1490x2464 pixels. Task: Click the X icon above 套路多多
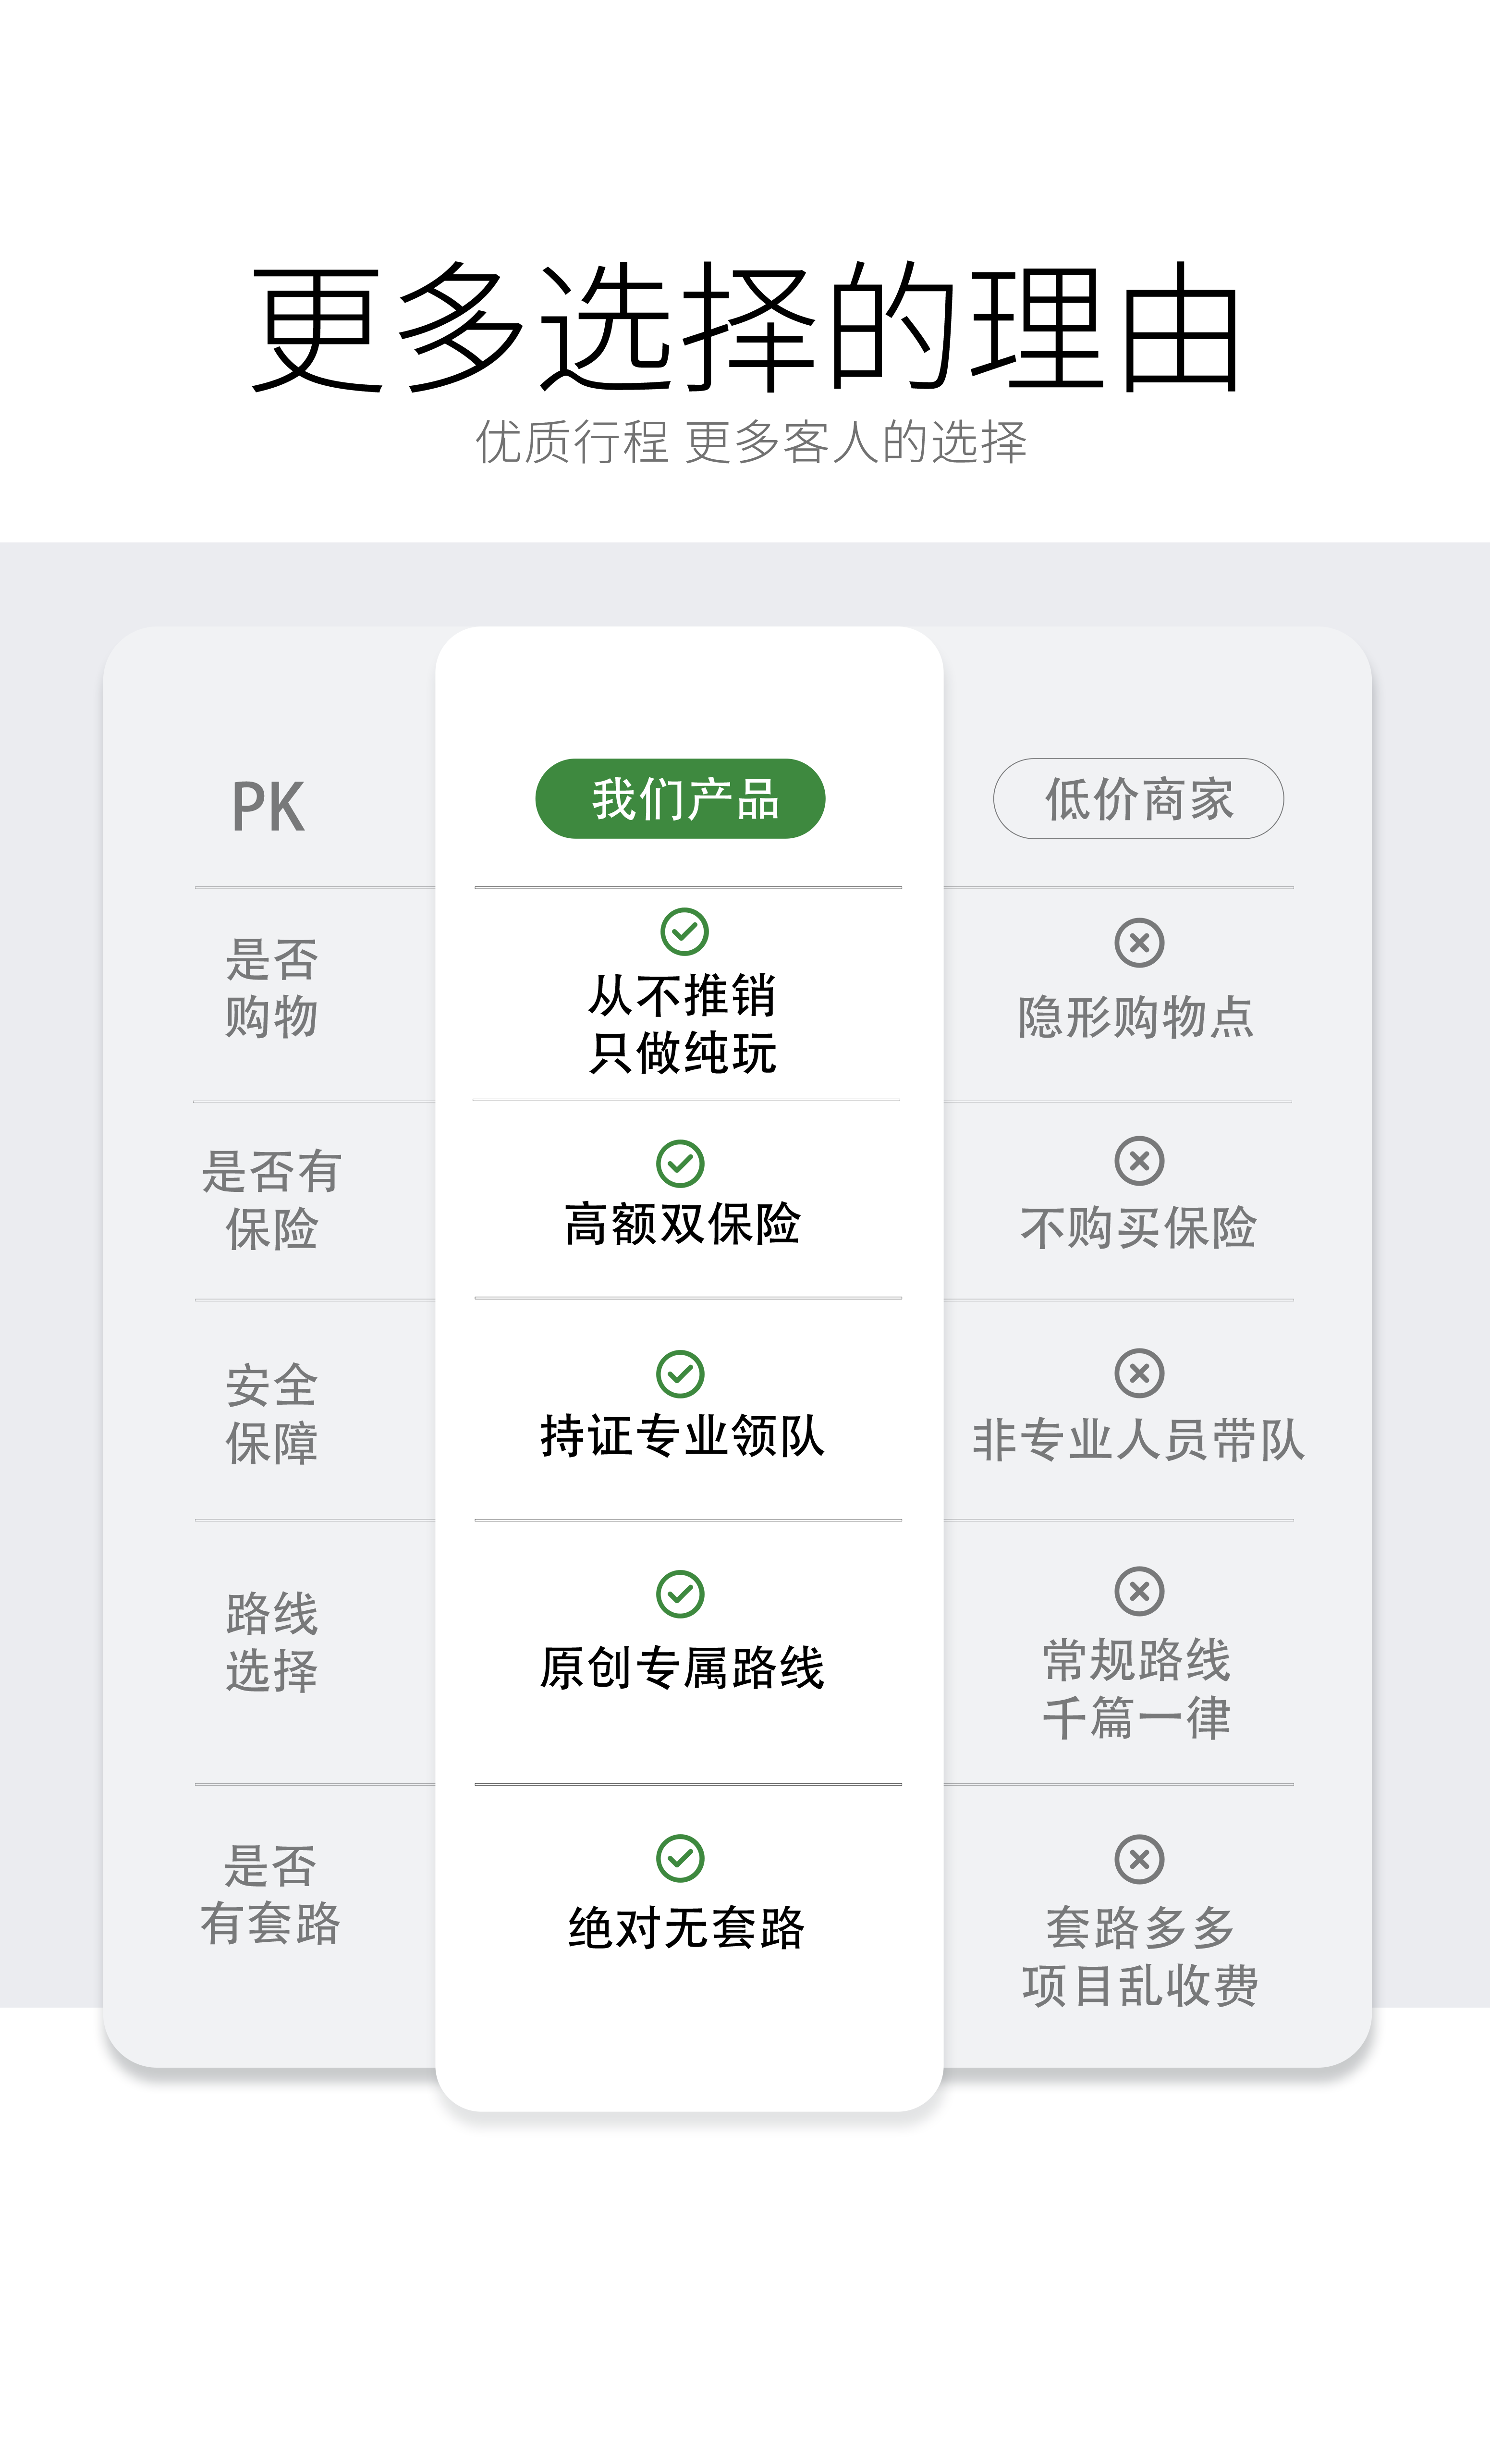click(1139, 1860)
